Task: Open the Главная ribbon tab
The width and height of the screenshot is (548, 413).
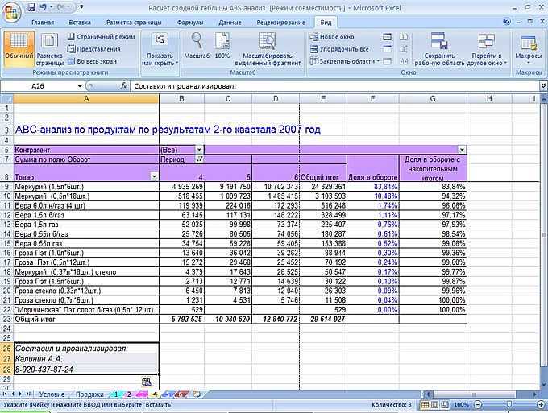Action: tap(43, 23)
